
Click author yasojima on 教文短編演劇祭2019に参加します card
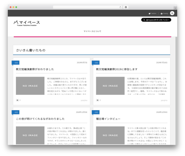pos(164,100)
